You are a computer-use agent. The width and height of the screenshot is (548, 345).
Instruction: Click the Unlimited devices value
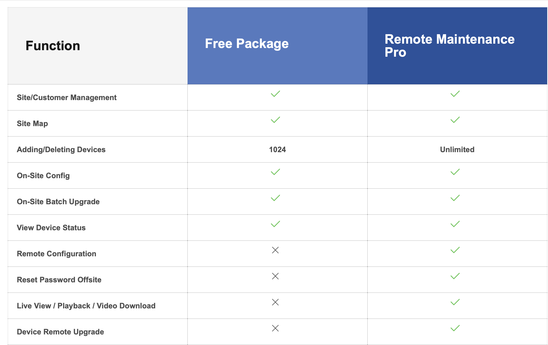(x=457, y=150)
